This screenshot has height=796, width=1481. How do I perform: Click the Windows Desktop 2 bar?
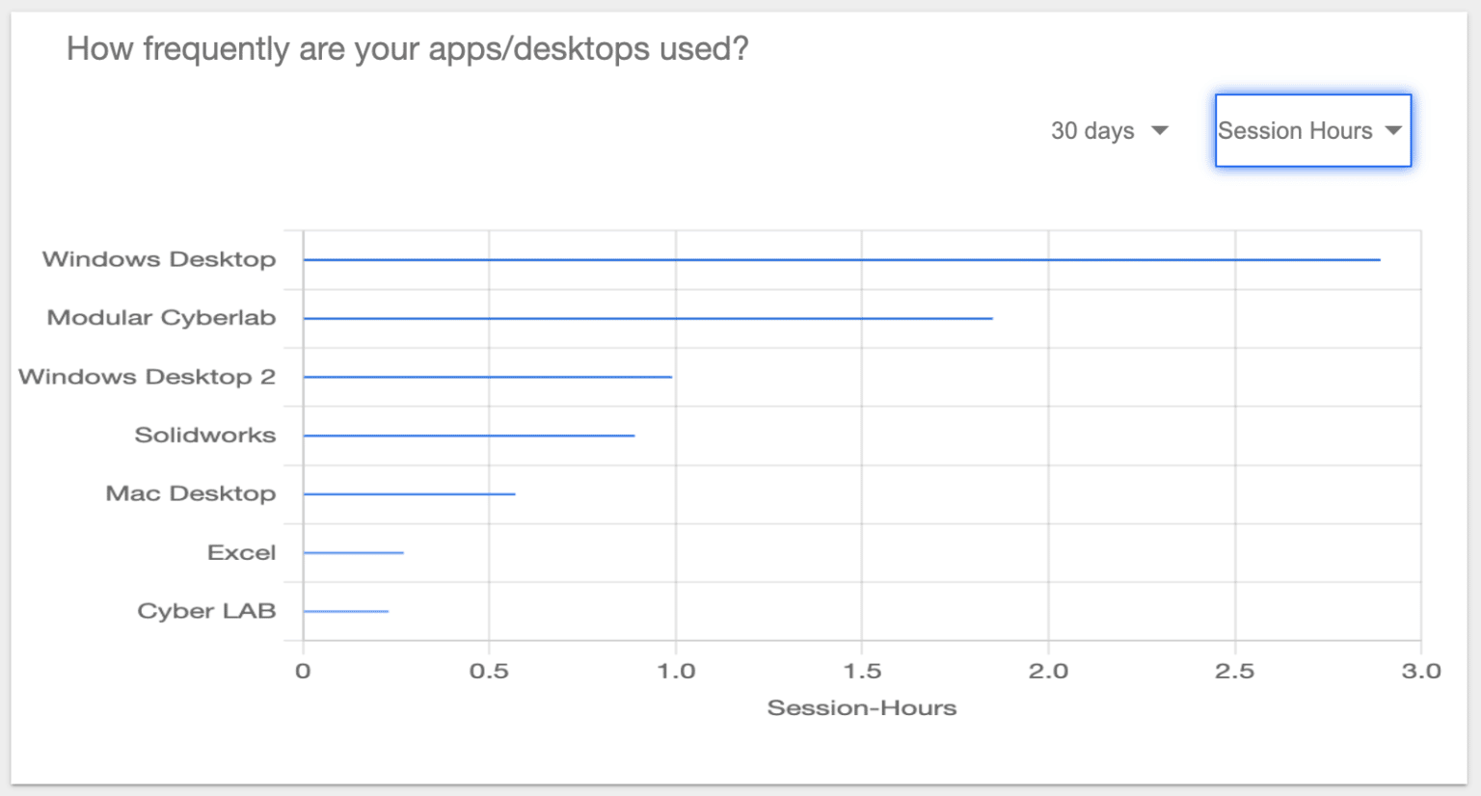click(487, 377)
